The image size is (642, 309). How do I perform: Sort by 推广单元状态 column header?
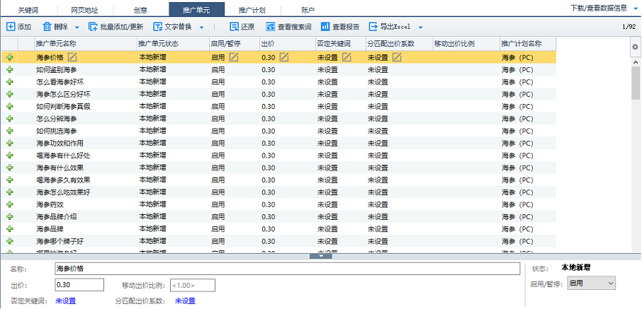pos(172,44)
